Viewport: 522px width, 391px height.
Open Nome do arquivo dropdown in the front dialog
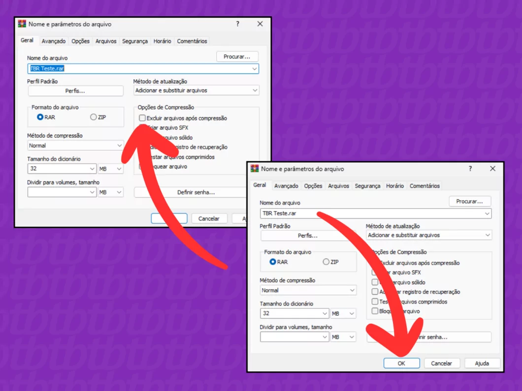click(x=487, y=213)
